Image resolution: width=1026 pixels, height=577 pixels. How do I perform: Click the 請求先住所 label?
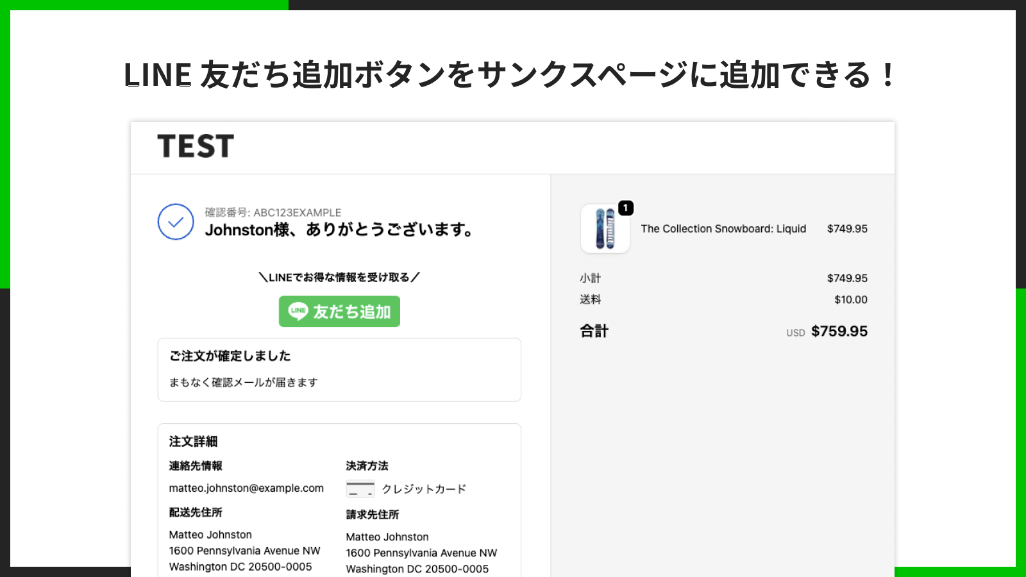click(373, 515)
